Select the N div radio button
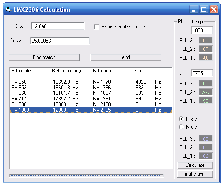Image resolution: width=223 pixels, height=185 pixels. [181, 127]
